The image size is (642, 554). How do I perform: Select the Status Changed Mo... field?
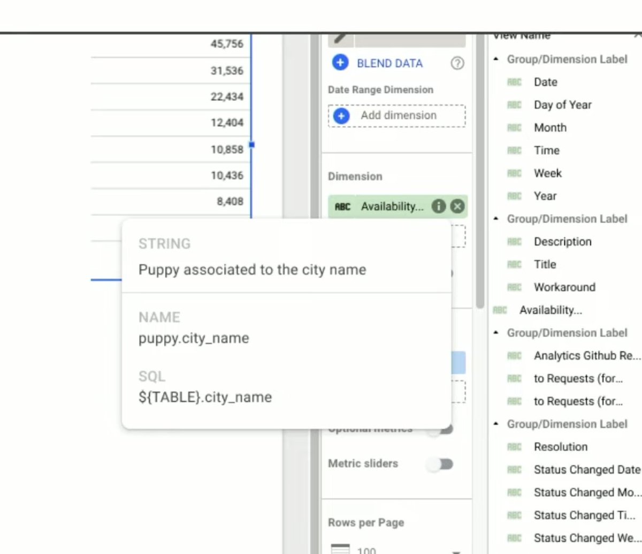click(587, 492)
